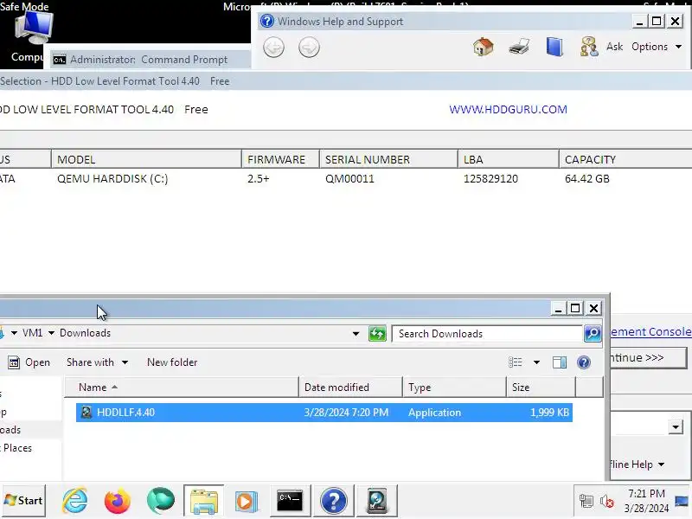This screenshot has width=692, height=519.
Task: Select the HDDLLF.4.40 application file
Action: click(324, 413)
